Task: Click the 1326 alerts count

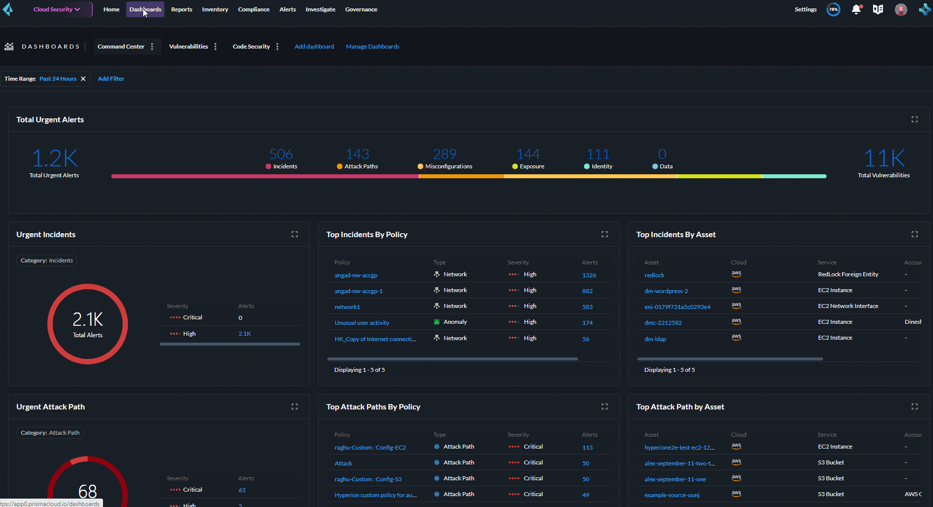Action: point(589,275)
